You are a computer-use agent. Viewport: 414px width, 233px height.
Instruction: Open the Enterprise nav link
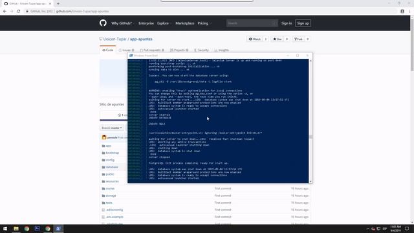(146, 23)
